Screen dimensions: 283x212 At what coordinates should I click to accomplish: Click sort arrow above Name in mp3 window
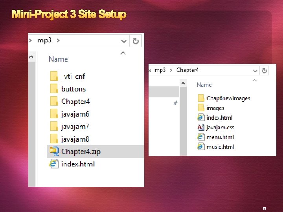(x=123, y=53)
